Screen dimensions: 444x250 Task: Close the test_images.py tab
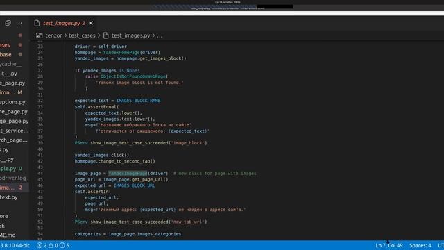click(91, 23)
